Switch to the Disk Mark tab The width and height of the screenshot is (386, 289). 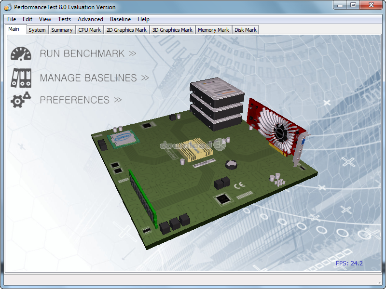[x=246, y=30]
